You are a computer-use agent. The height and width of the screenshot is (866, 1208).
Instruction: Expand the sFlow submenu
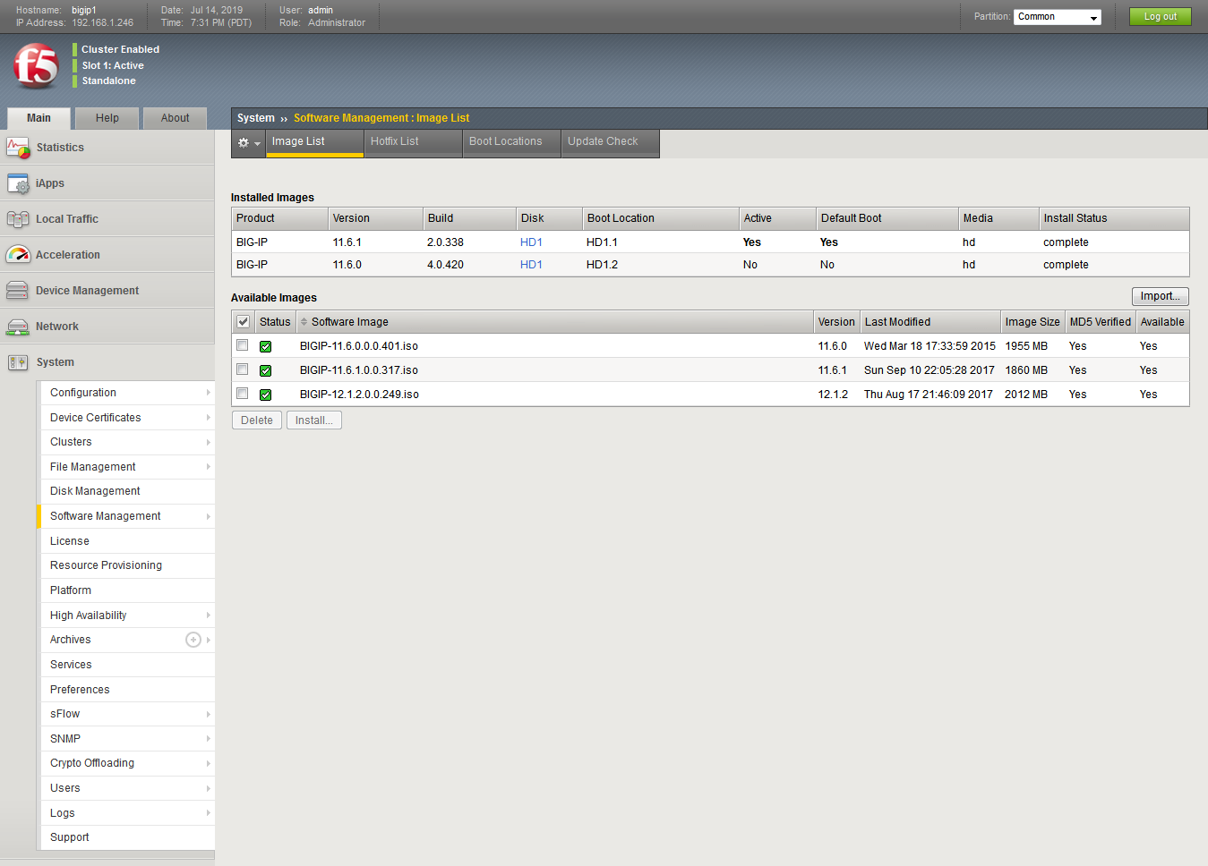(x=209, y=714)
